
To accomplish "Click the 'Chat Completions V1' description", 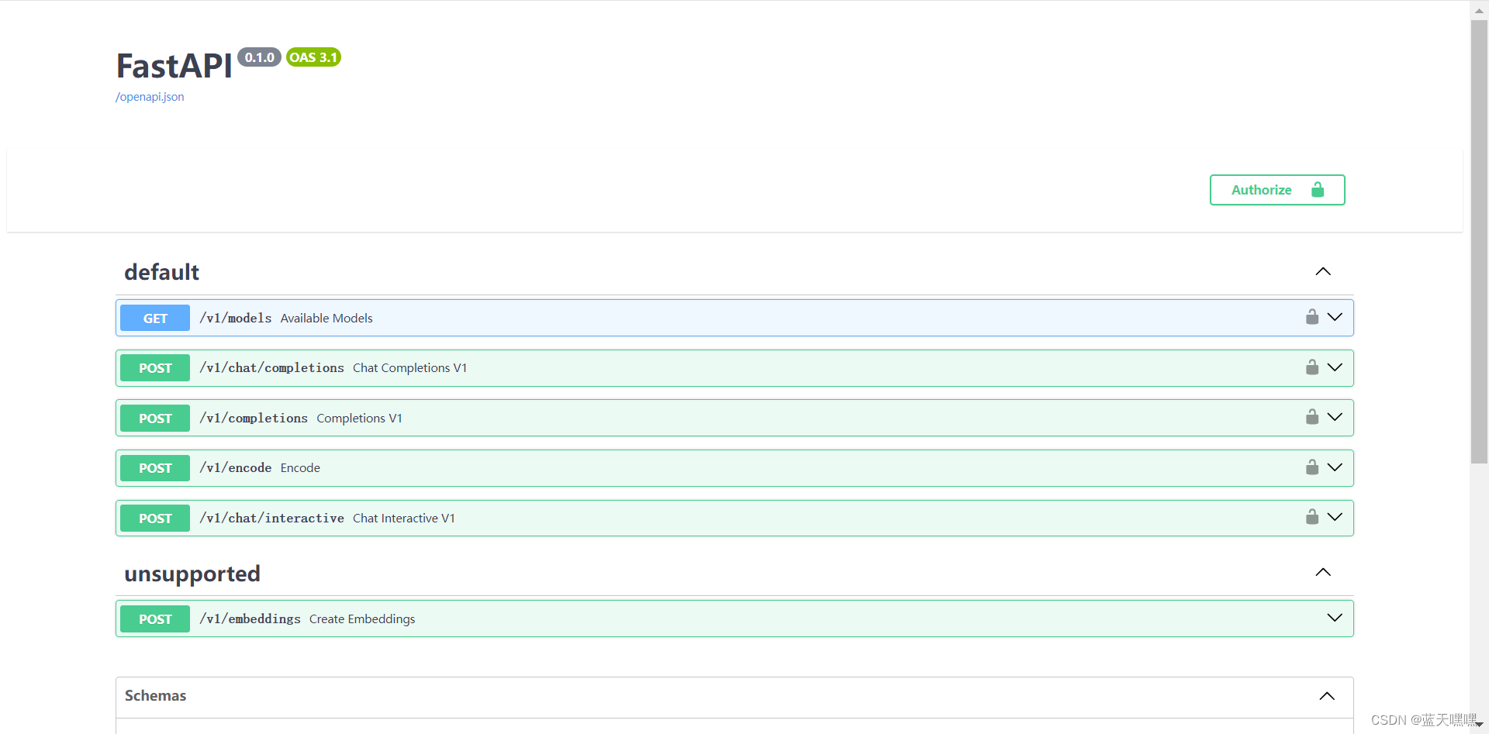I will (409, 368).
